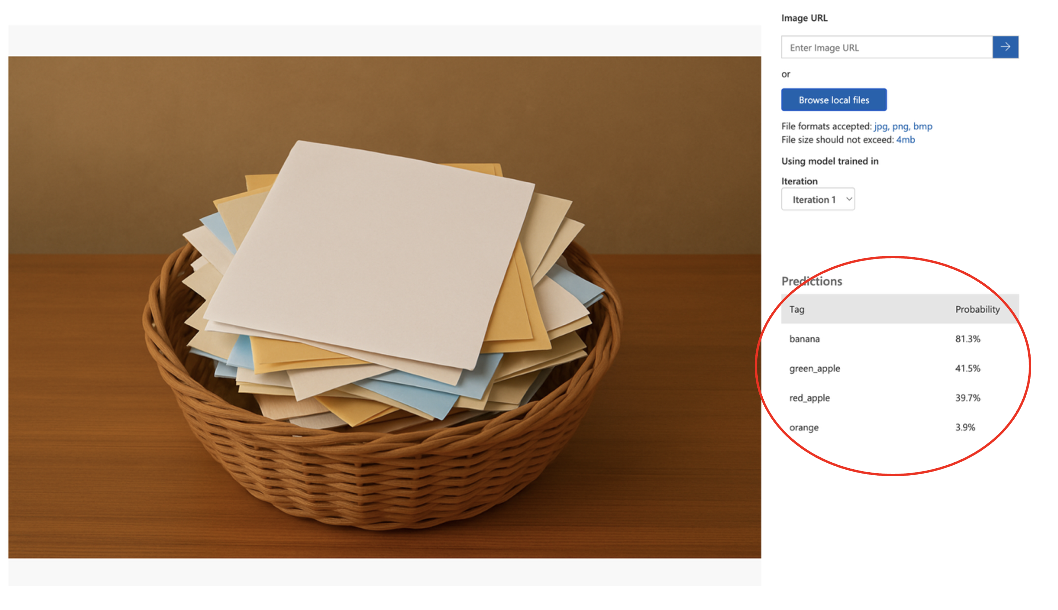
Task: Click the jpg, png, bmp formats text
Action: coord(903,126)
